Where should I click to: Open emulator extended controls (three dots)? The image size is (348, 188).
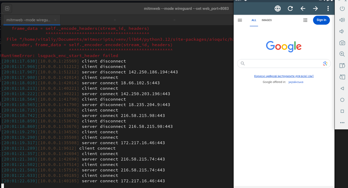(x=342, y=123)
